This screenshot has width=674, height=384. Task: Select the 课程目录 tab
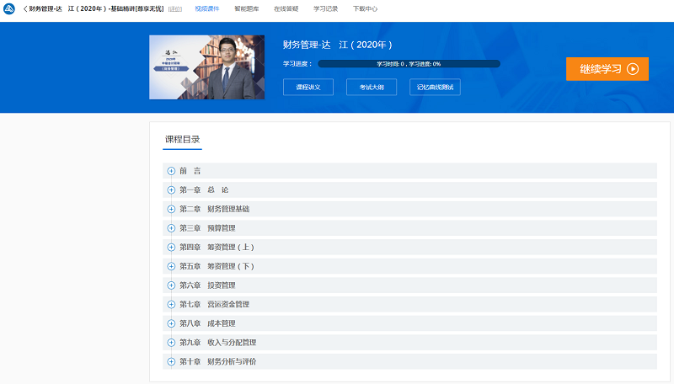coord(182,140)
